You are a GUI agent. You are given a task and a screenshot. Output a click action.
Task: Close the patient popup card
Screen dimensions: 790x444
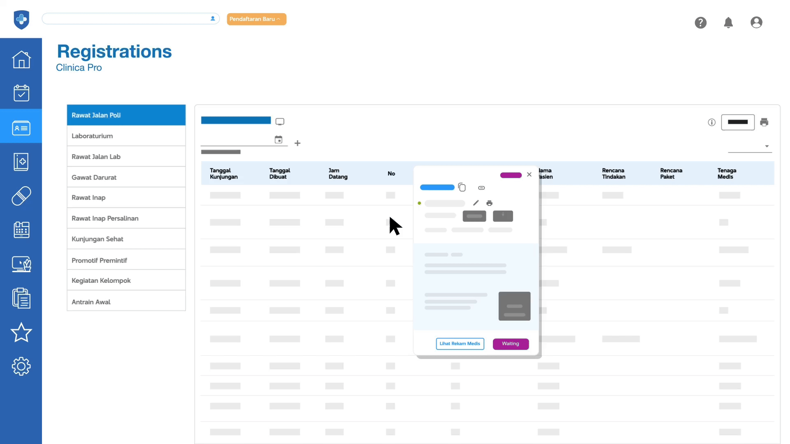pyautogui.click(x=529, y=175)
